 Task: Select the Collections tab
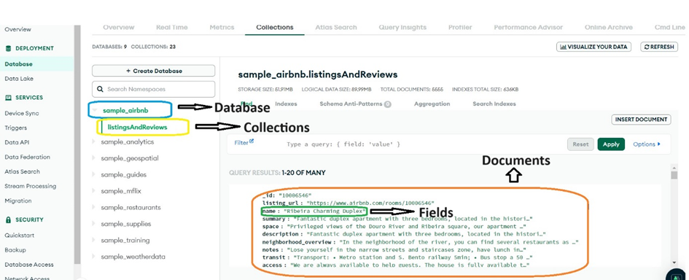pos(275,27)
